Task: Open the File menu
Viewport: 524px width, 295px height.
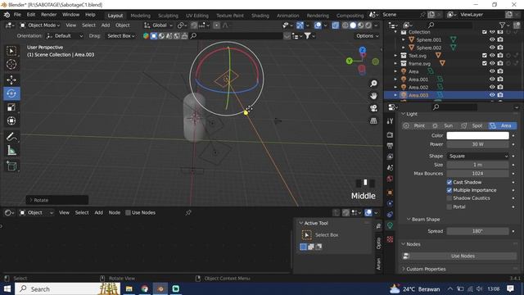Action: [x=17, y=15]
